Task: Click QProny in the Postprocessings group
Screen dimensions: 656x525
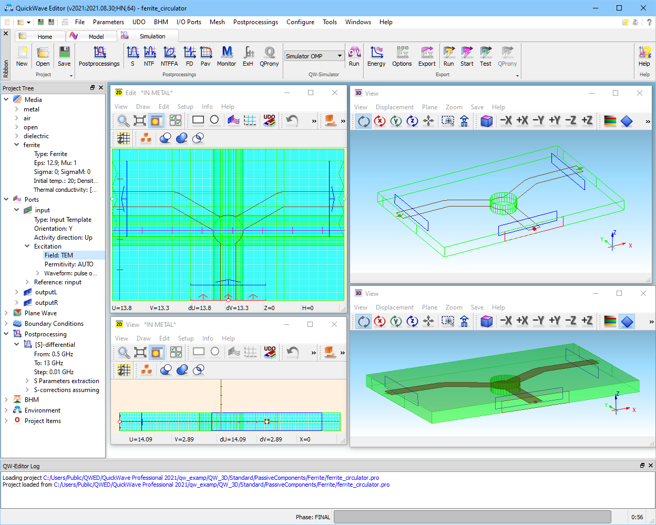Action: click(x=269, y=56)
